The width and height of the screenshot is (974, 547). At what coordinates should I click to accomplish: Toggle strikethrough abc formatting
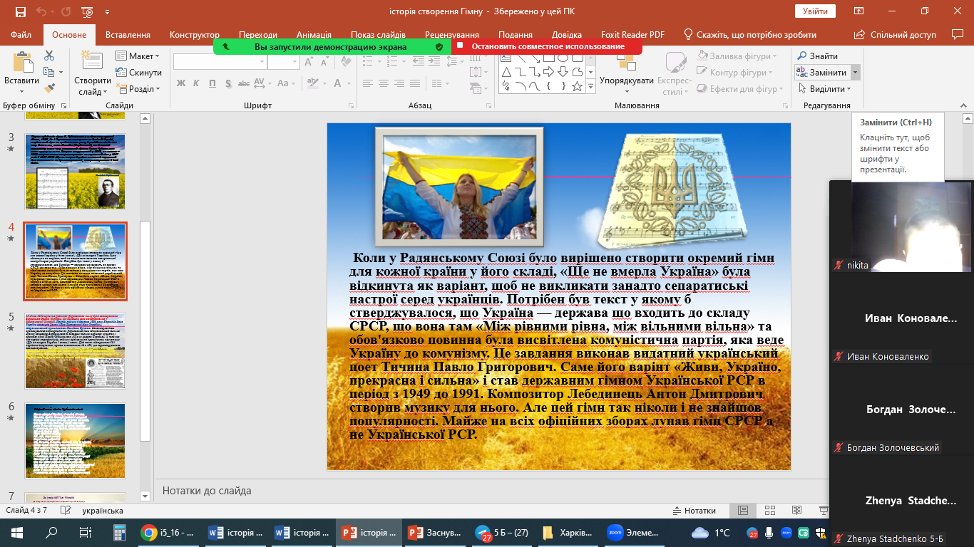coord(244,83)
